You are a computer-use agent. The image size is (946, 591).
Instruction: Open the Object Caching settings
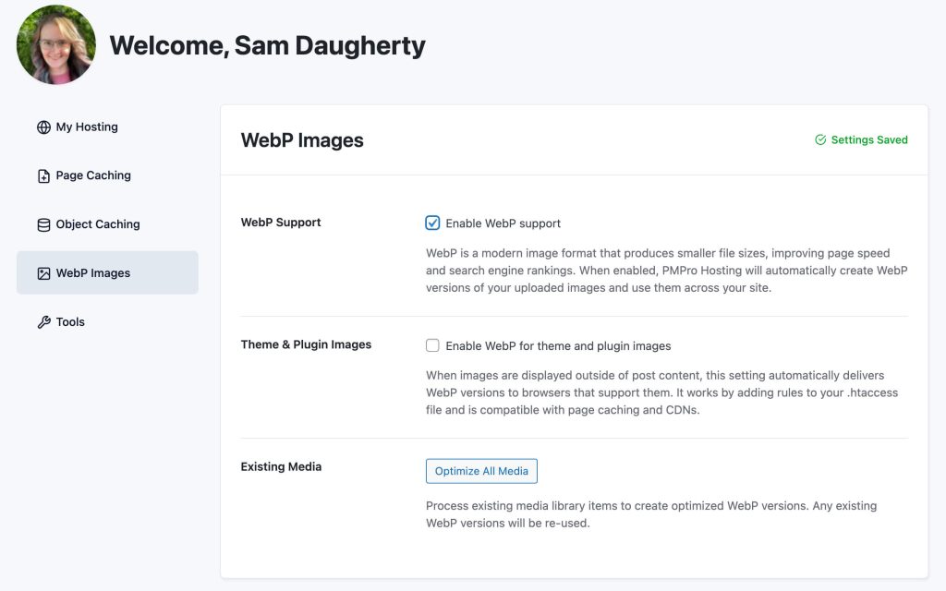coord(100,223)
